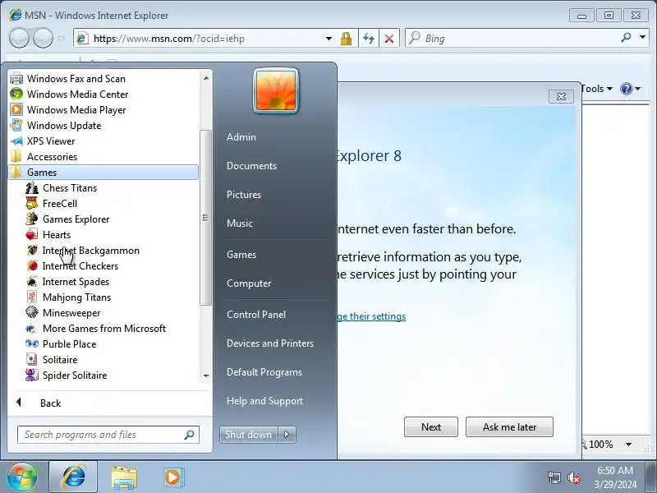Expand the Accessories folder
This screenshot has width=657, height=493.
click(x=103, y=157)
